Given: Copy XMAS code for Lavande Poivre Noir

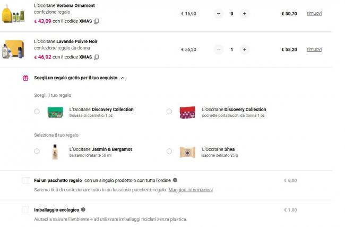Looking at the screenshot, I should coord(96,57).
